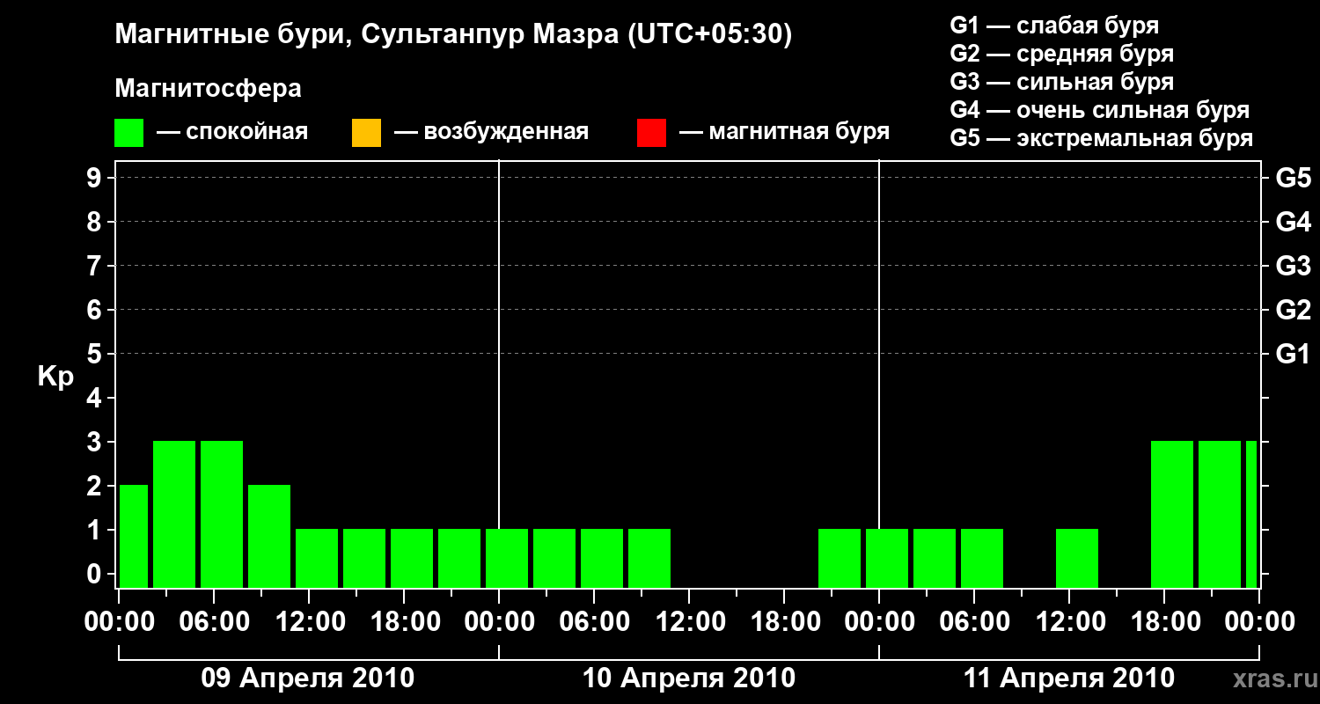Click the '09 Апреля 2010' date label
The width and height of the screenshot is (1320, 704).
(x=308, y=678)
